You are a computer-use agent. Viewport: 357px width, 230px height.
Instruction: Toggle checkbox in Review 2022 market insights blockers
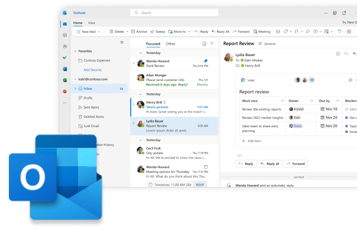[346, 118]
